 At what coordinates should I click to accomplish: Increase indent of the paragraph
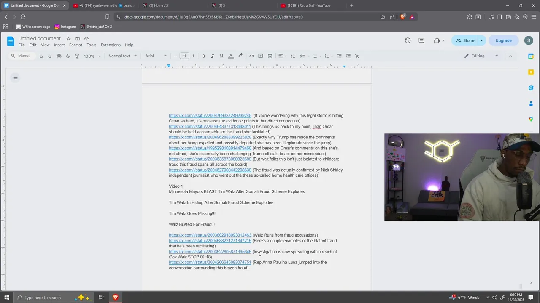pyautogui.click(x=348, y=56)
